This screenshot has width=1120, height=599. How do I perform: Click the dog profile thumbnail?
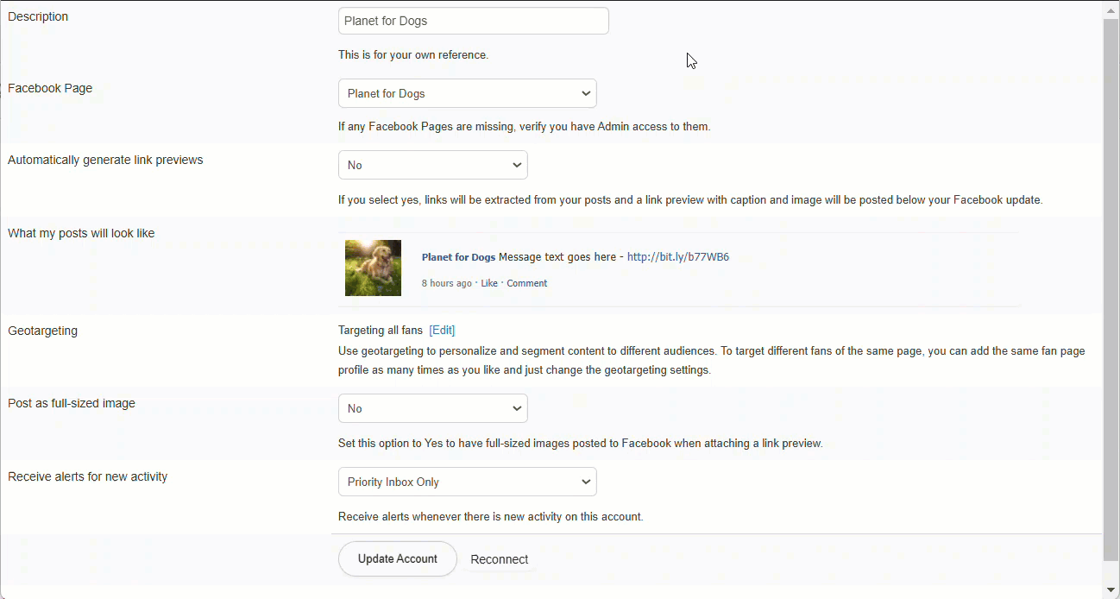[x=373, y=268]
